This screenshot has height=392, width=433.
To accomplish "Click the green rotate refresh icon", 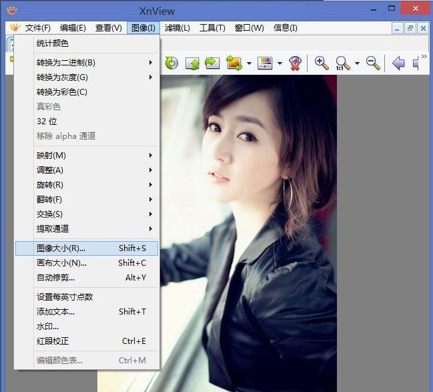I will [171, 63].
